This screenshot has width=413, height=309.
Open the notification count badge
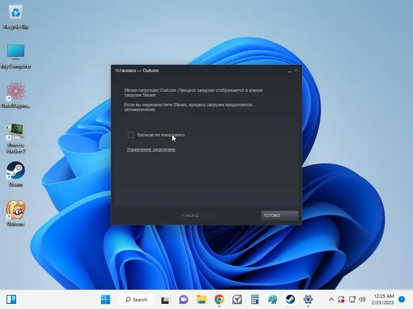[x=402, y=299]
